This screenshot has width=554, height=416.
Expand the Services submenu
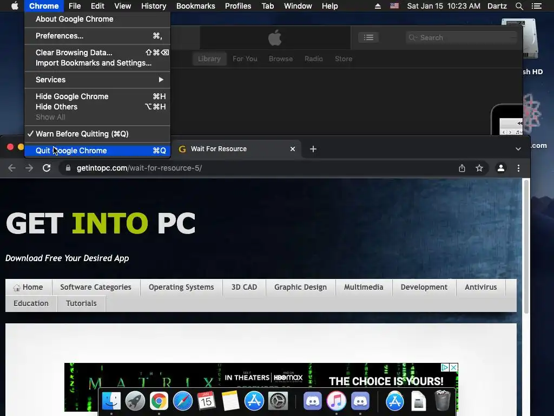97,80
